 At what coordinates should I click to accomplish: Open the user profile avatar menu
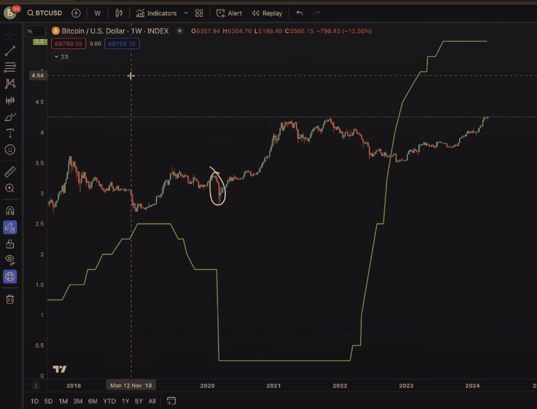pyautogui.click(x=10, y=13)
